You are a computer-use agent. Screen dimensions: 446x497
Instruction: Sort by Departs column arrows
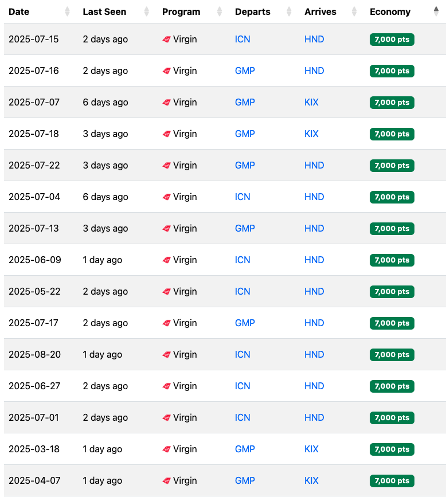[x=289, y=11]
